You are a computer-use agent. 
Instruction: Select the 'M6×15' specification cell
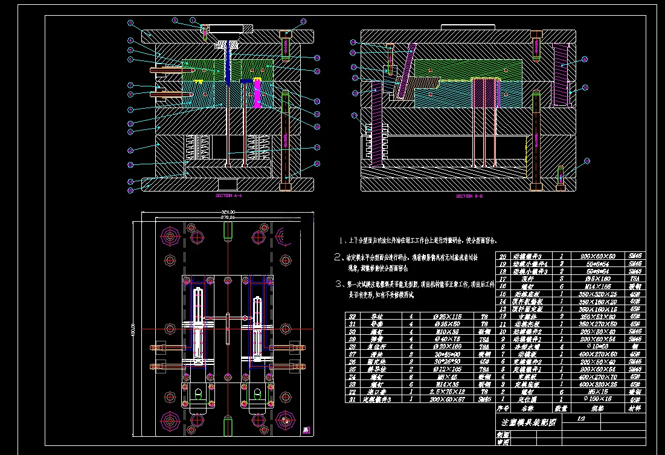[x=597, y=392]
